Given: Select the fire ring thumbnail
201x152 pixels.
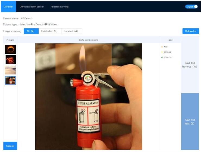Looking at the screenshot, I should pos(10,49).
